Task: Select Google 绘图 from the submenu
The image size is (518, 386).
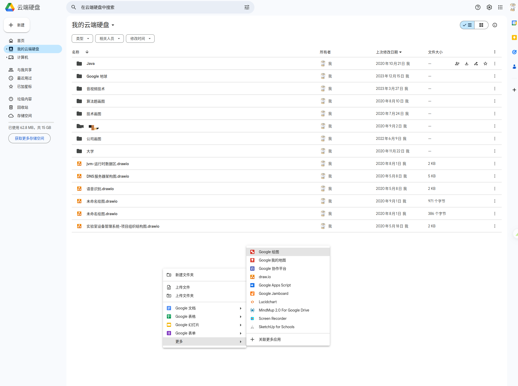Action: click(269, 252)
